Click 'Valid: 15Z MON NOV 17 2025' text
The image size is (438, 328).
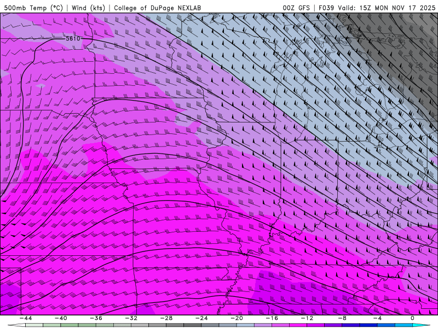click(x=387, y=8)
